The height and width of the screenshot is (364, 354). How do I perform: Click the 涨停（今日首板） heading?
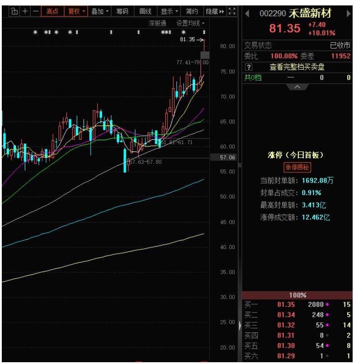296,155
